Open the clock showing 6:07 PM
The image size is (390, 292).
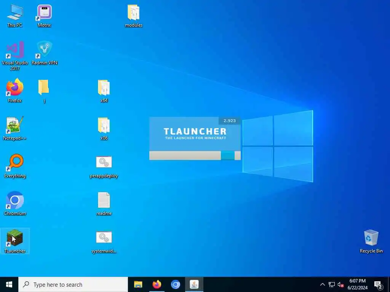357,284
